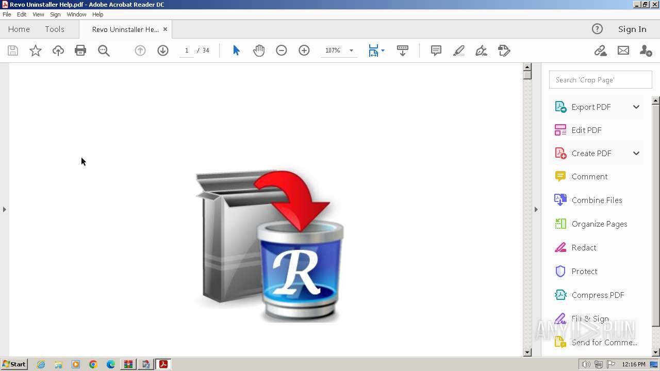Open Google Chrome from taskbar
Viewport: 660px width, 371px height.
coord(93,364)
